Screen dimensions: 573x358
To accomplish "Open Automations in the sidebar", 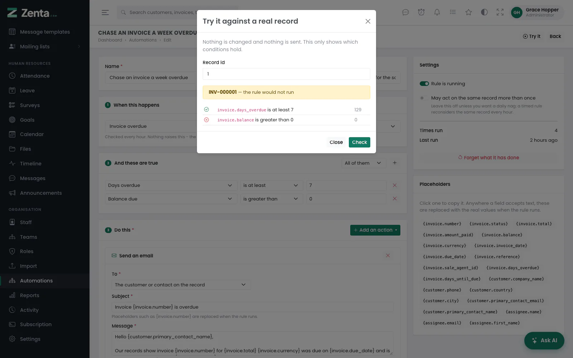I will click(x=45, y=281).
